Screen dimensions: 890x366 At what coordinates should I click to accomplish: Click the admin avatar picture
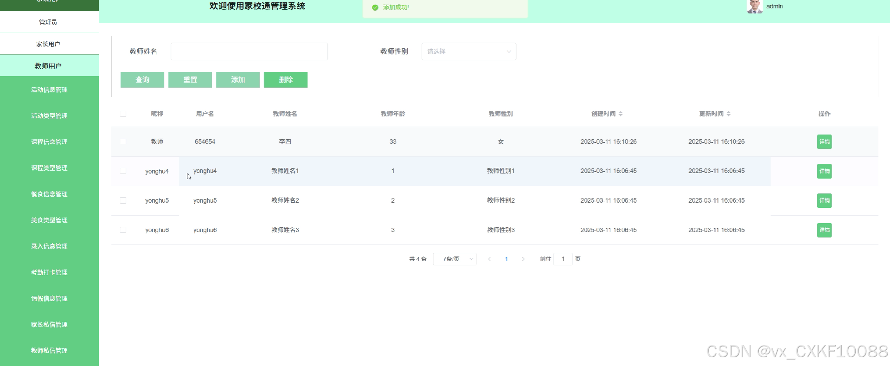coord(755,6)
